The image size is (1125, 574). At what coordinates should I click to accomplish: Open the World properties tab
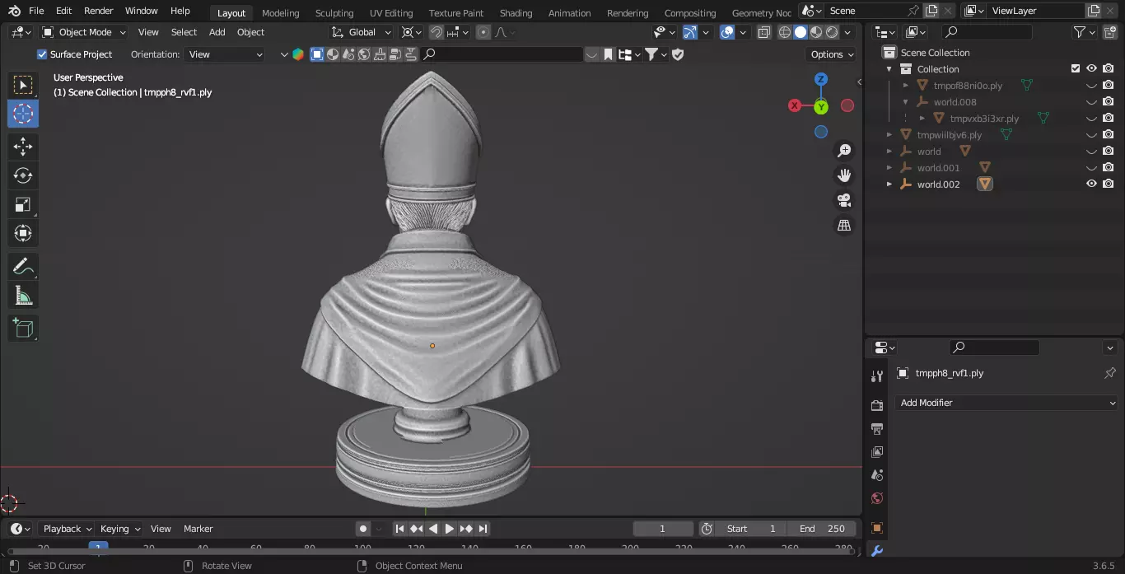pos(877,498)
